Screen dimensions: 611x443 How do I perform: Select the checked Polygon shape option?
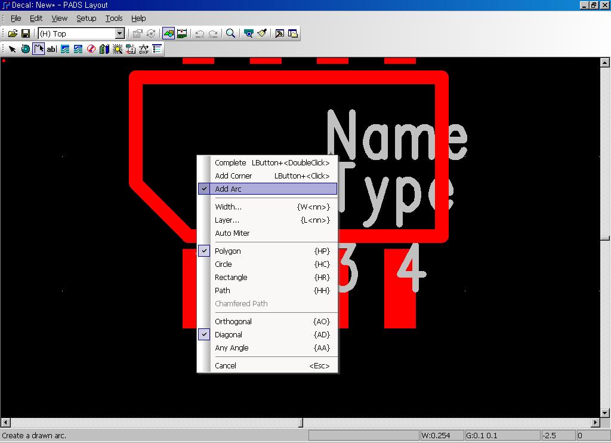267,251
